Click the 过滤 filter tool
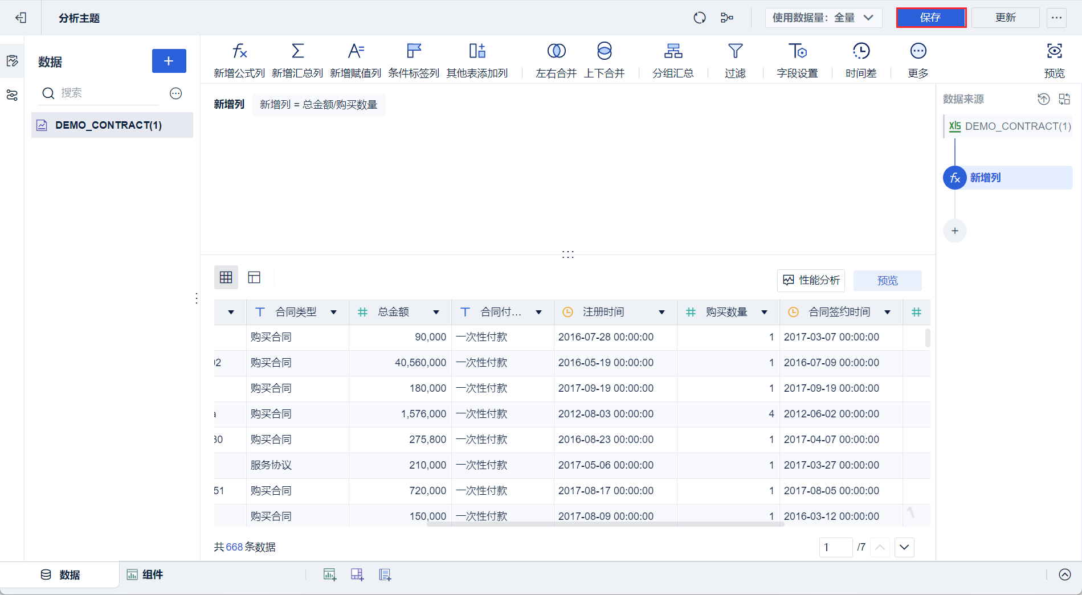 pyautogui.click(x=736, y=60)
